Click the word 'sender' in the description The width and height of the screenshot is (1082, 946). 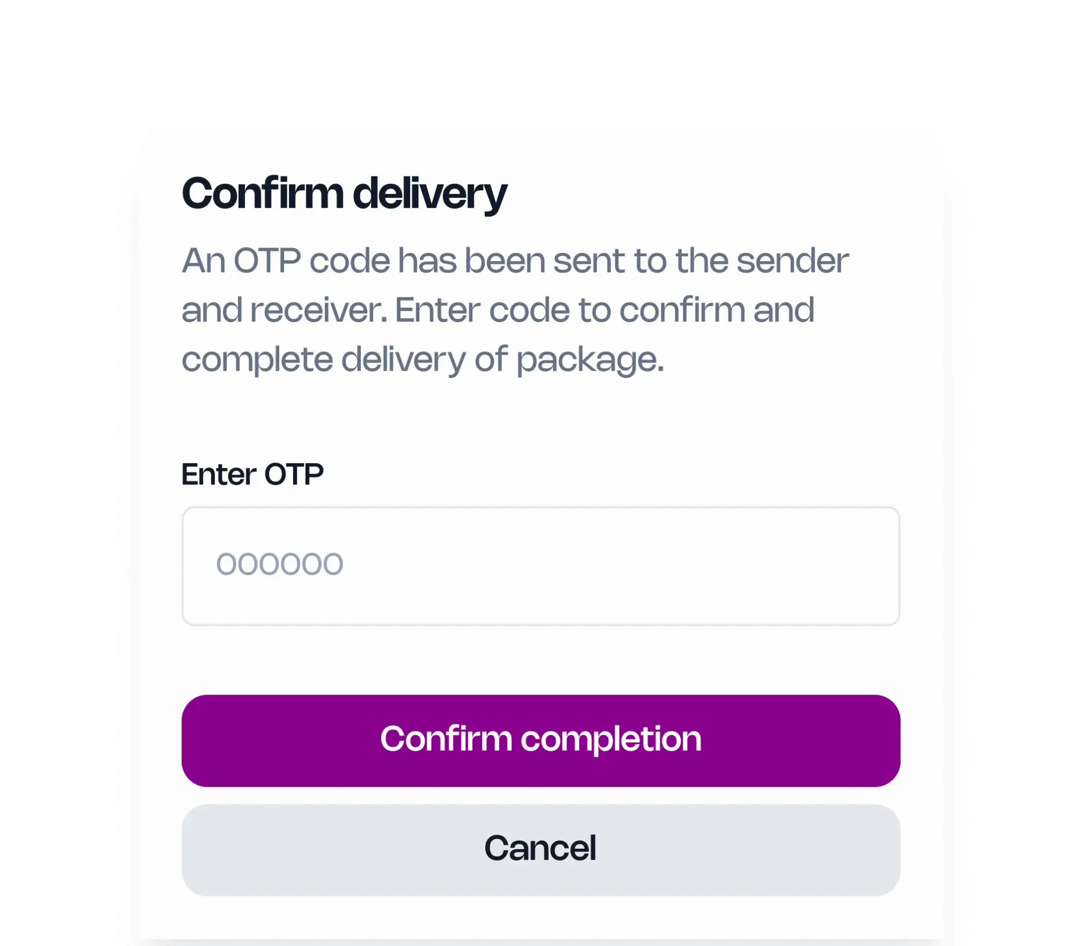coord(793,261)
